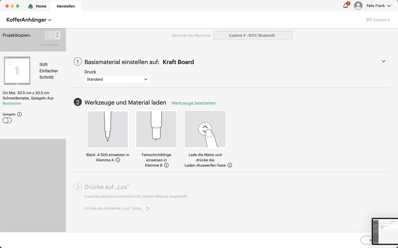
Task: Open the user profile avatar
Action: pos(358,6)
